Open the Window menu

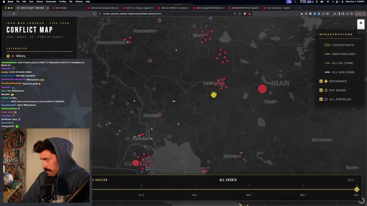pyautogui.click(x=79, y=2)
